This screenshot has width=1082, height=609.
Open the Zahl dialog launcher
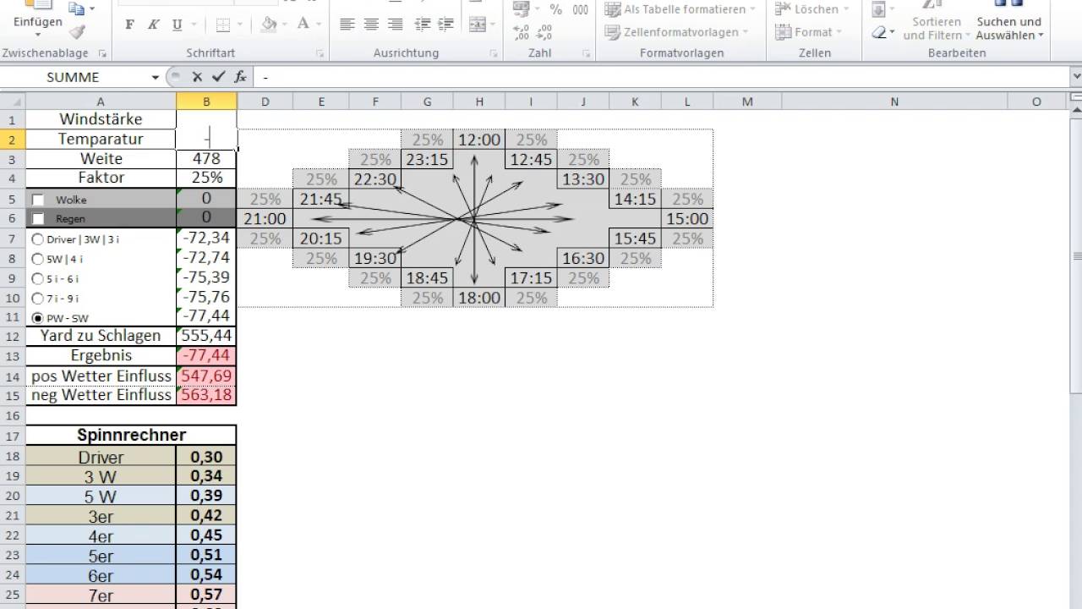(586, 53)
